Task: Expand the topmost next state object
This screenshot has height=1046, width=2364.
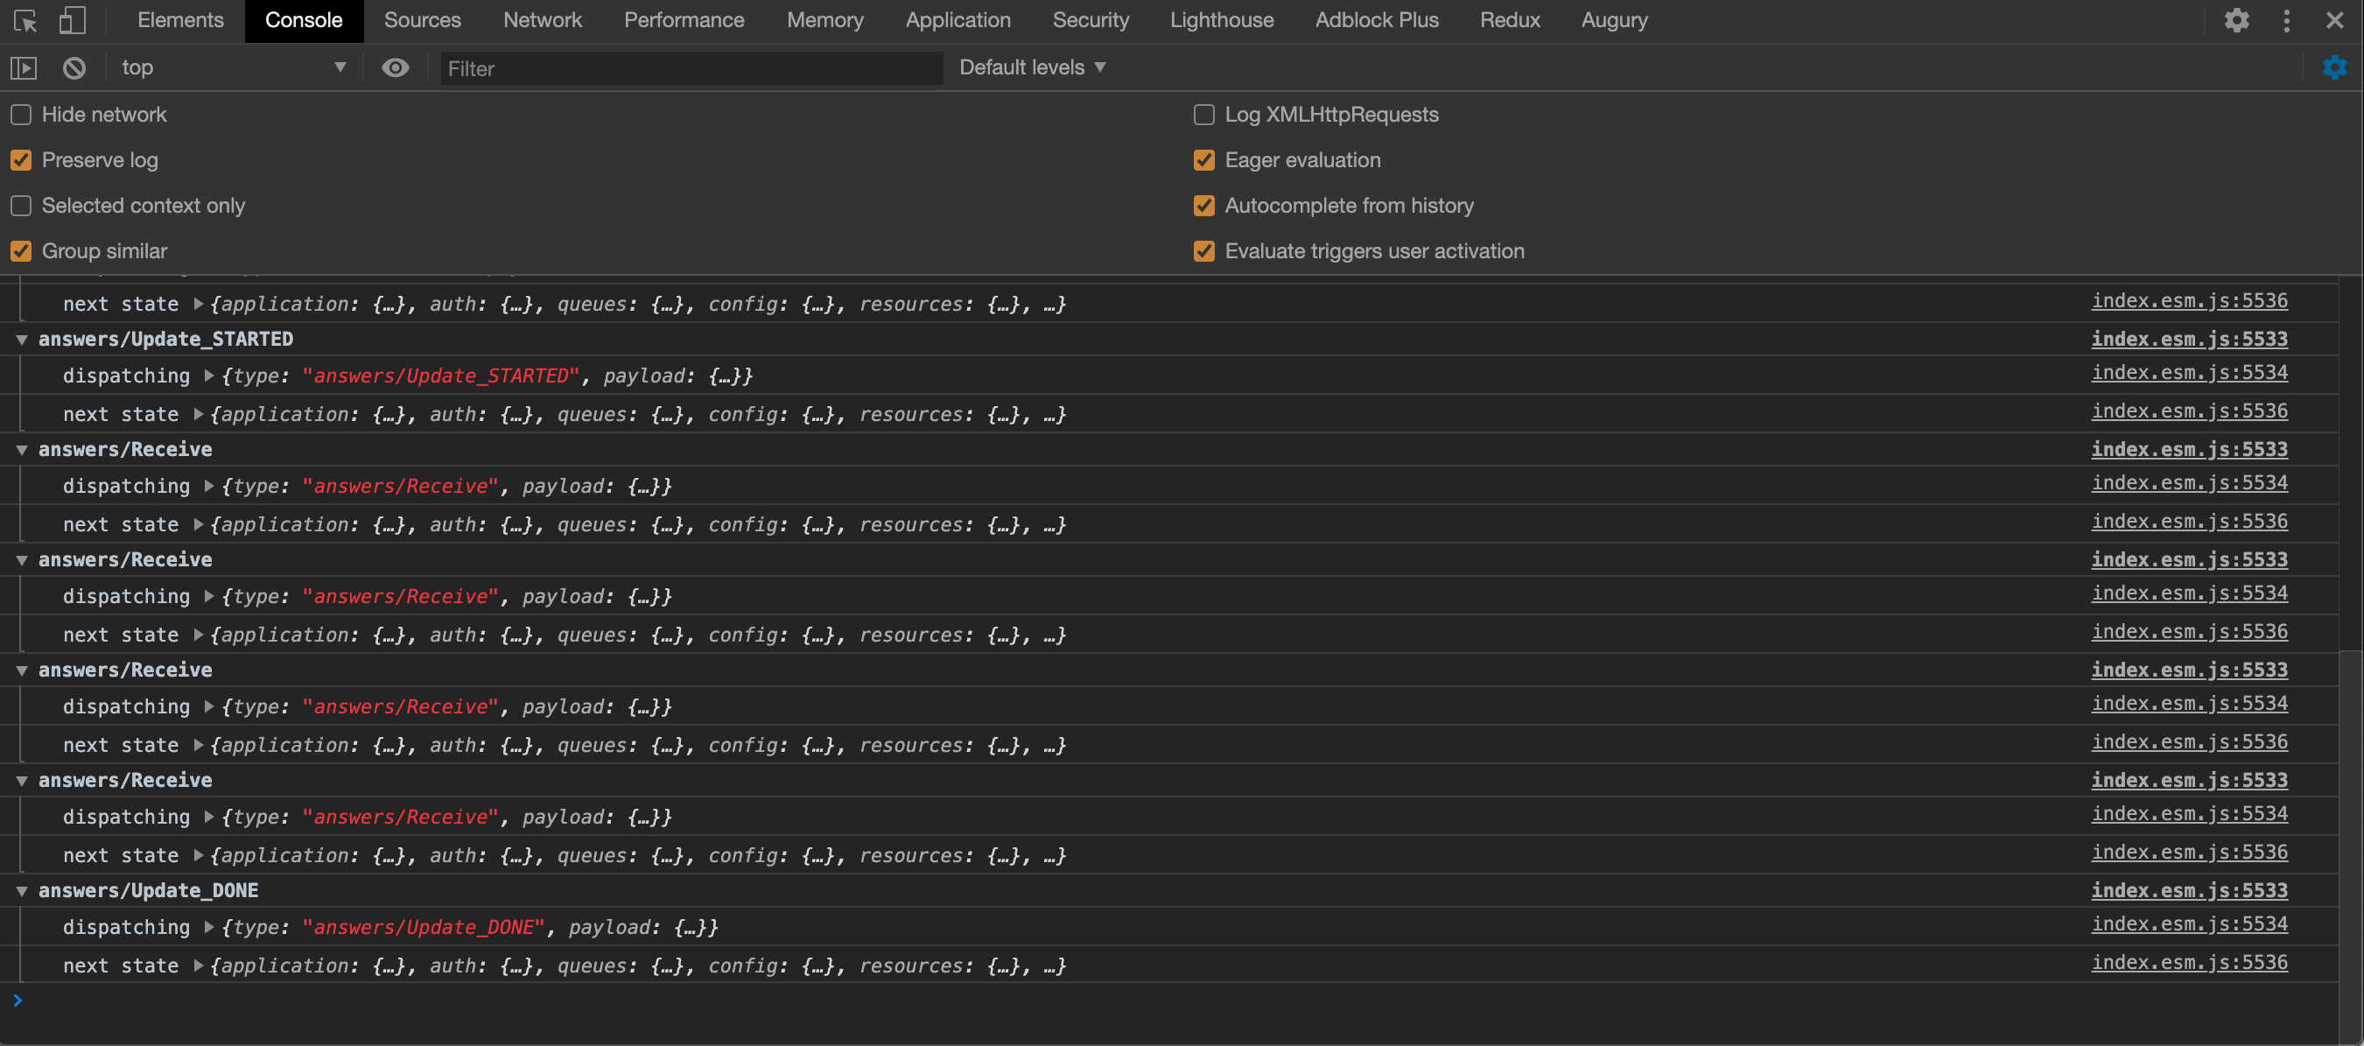Action: (198, 305)
